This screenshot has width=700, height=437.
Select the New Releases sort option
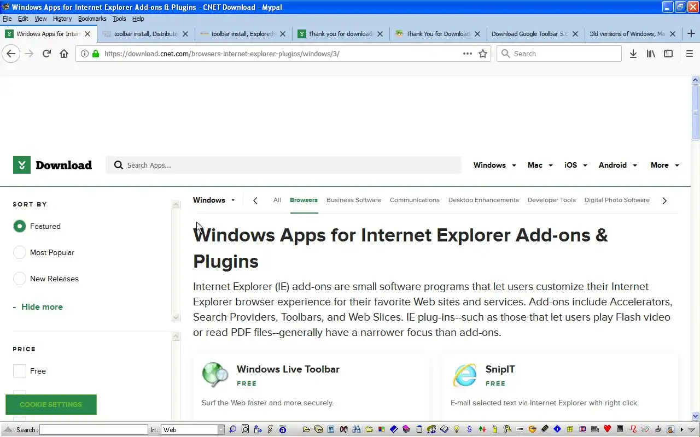point(20,279)
